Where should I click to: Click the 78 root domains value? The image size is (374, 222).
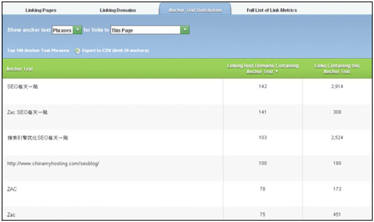coord(263,189)
